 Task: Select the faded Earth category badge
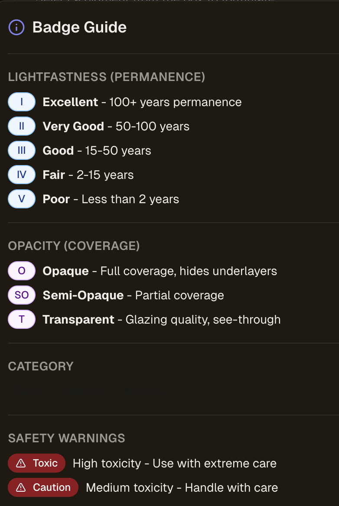point(29,392)
